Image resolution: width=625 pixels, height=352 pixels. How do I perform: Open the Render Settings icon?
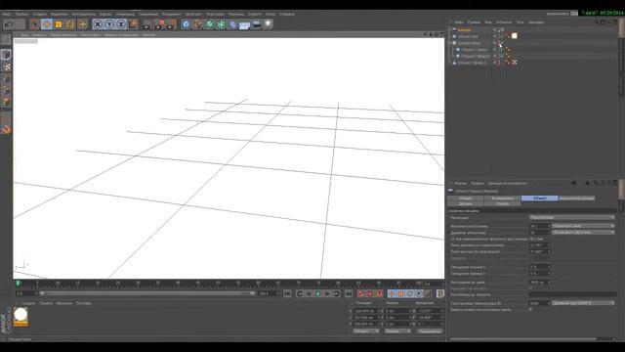coord(171,24)
